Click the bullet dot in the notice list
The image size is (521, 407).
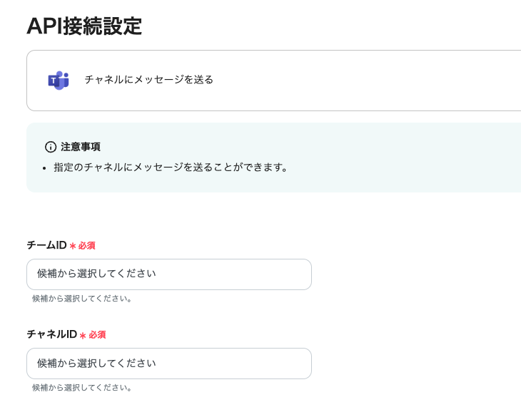[44, 168]
